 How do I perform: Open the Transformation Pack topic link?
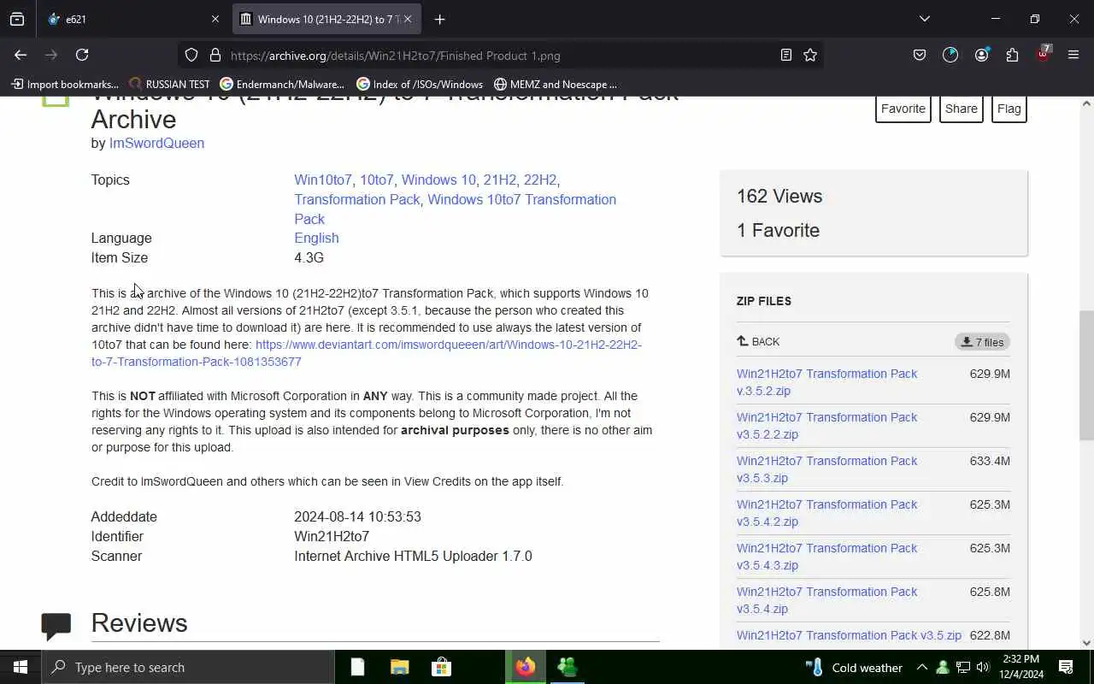click(357, 199)
